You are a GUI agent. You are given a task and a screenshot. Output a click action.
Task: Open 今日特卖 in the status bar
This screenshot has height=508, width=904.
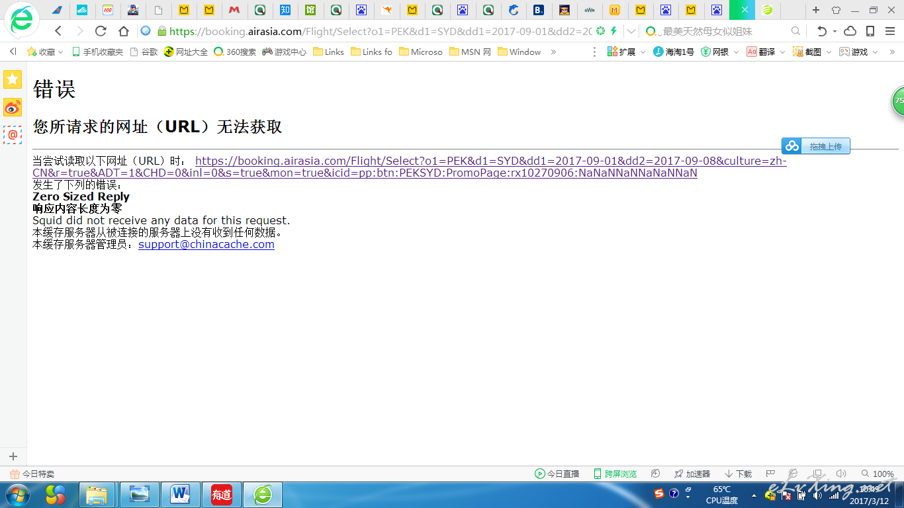(32, 474)
